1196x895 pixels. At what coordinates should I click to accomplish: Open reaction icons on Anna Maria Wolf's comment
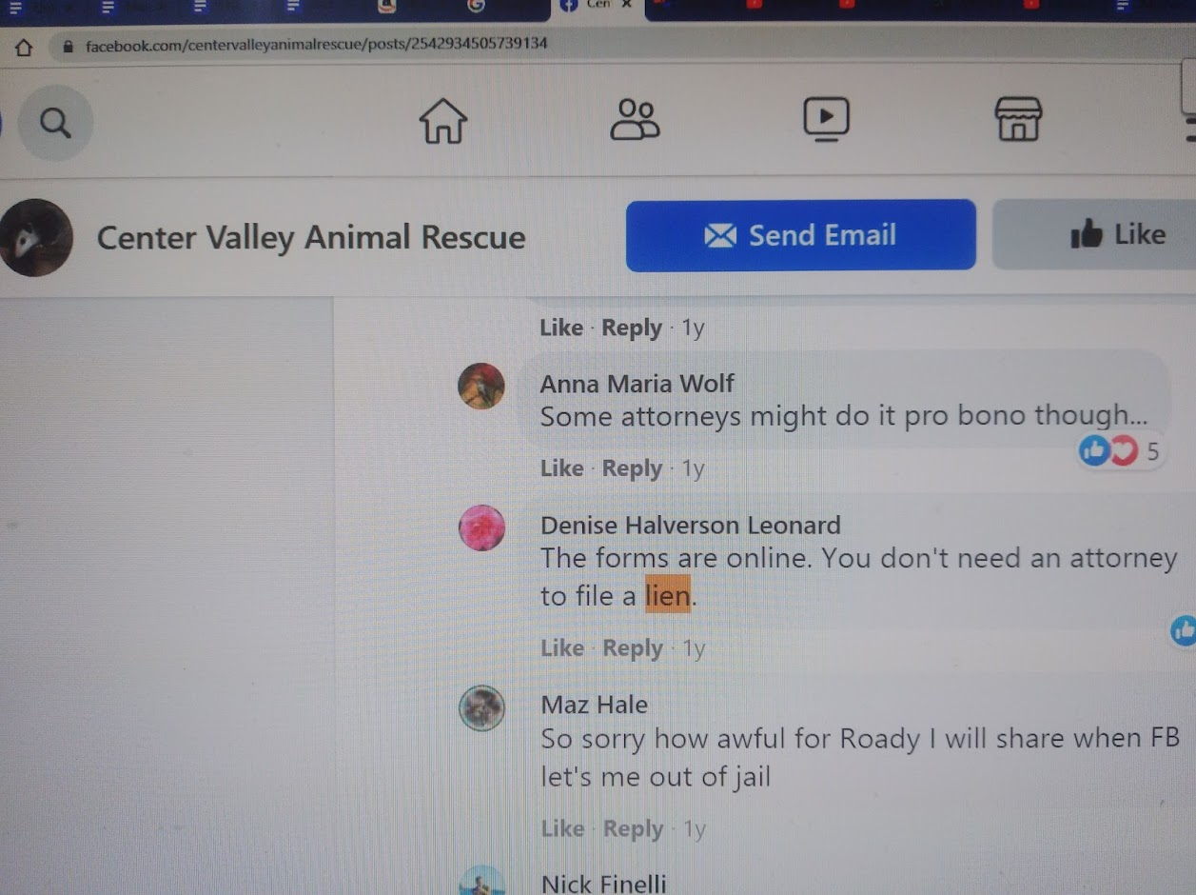coord(1108,450)
